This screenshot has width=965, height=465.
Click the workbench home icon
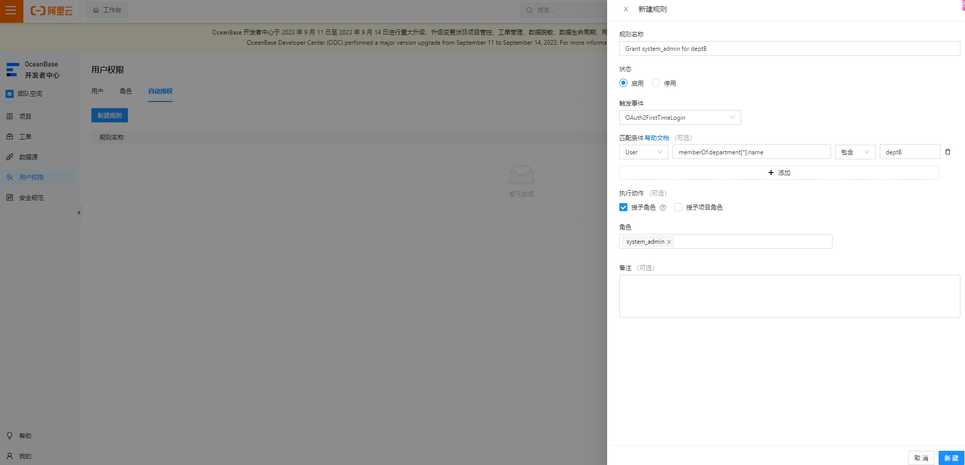click(x=96, y=10)
